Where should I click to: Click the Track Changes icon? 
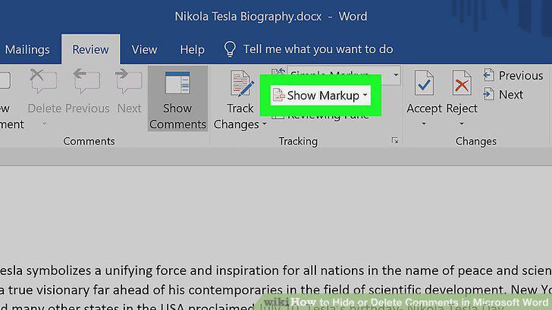click(x=242, y=83)
